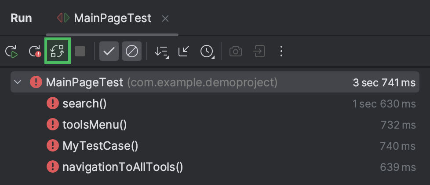Toggle Show Ignored tests filter
Screen dimensions: 430x185
click(x=132, y=51)
